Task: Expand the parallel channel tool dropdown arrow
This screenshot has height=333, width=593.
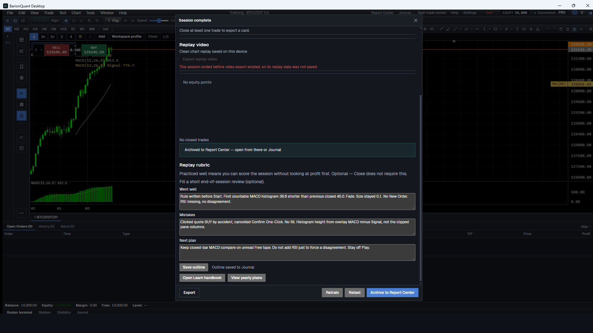Action: coord(472,29)
